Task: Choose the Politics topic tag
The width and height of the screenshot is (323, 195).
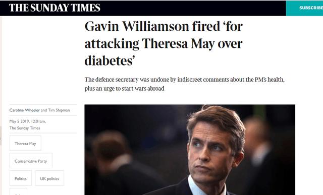Action: 21,178
